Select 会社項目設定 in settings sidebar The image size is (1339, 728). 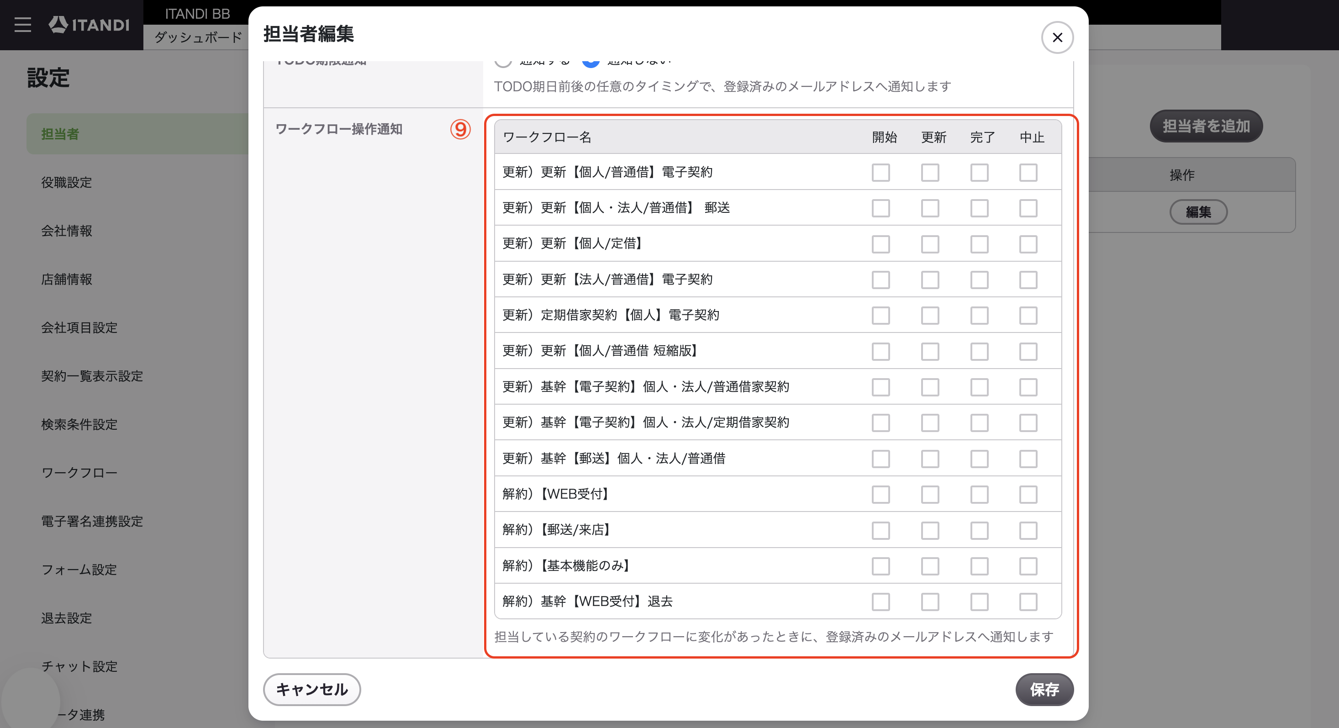pyautogui.click(x=79, y=327)
